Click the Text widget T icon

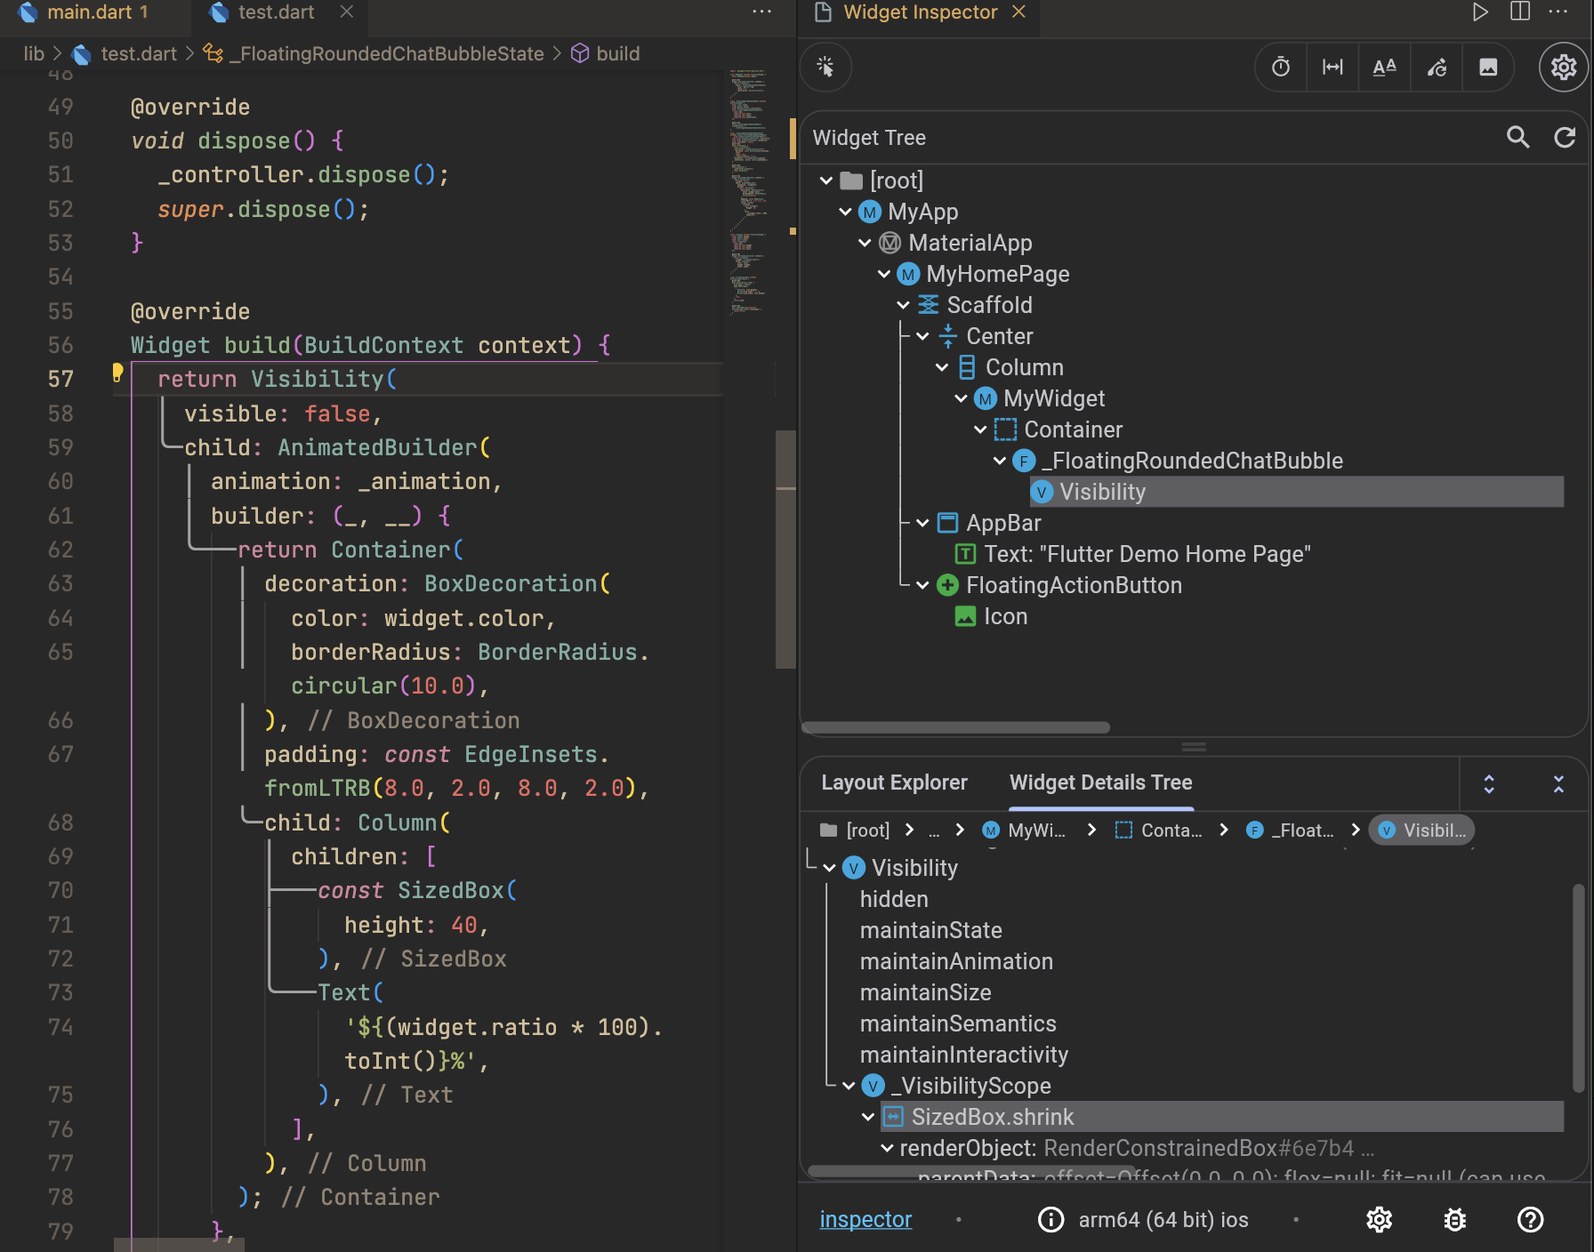point(965,554)
